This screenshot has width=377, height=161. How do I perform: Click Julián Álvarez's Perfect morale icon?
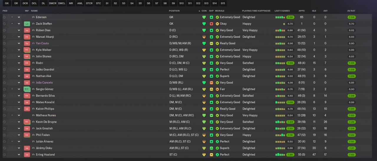(217, 142)
